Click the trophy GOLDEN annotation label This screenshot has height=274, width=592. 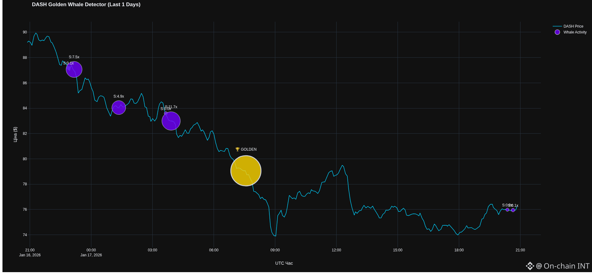246,149
